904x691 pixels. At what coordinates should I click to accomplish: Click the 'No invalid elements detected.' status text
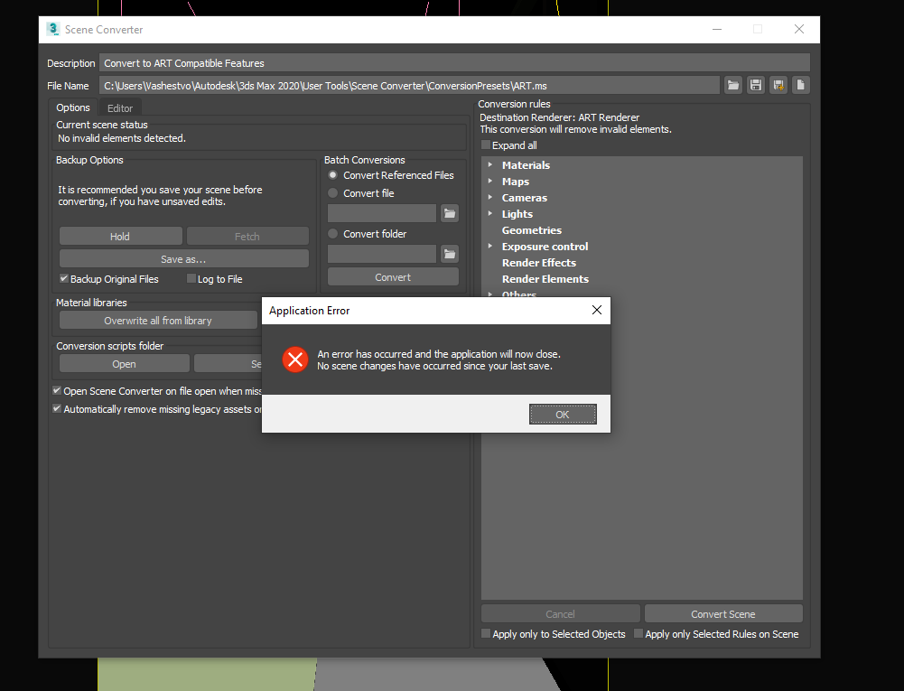[x=122, y=138]
